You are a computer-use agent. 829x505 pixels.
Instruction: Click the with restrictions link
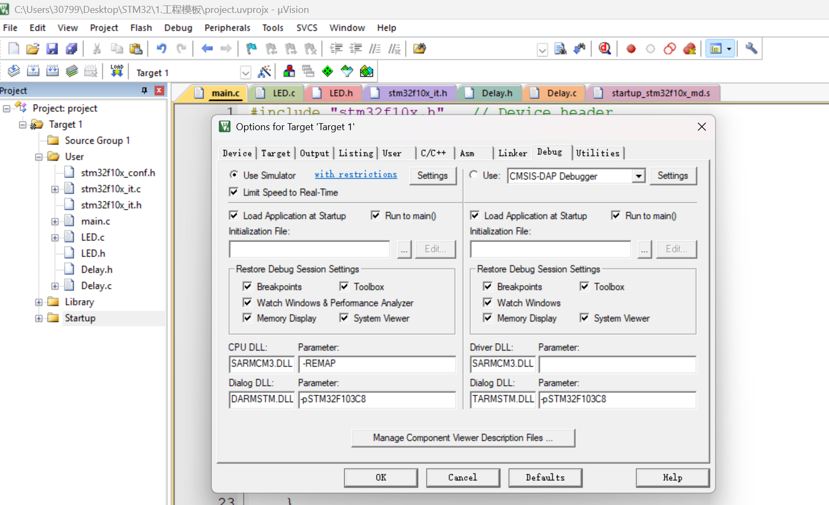(356, 174)
